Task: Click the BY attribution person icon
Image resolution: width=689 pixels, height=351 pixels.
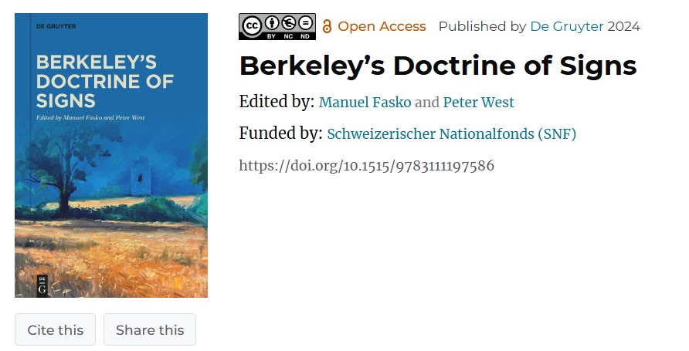Action: [271, 24]
